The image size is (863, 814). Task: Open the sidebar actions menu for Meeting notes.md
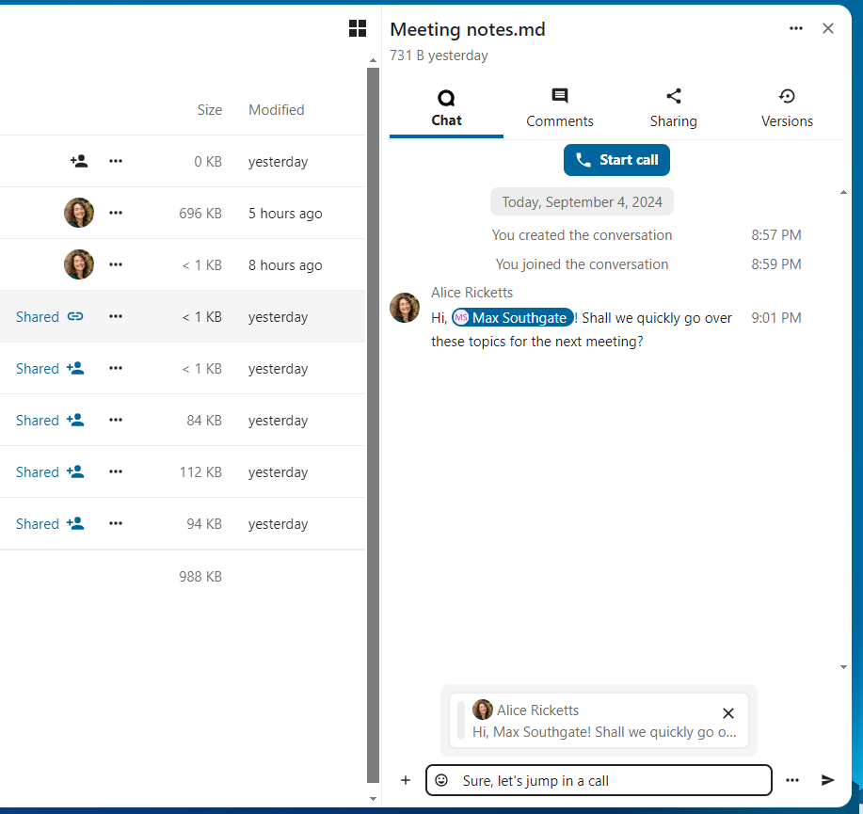pyautogui.click(x=796, y=28)
